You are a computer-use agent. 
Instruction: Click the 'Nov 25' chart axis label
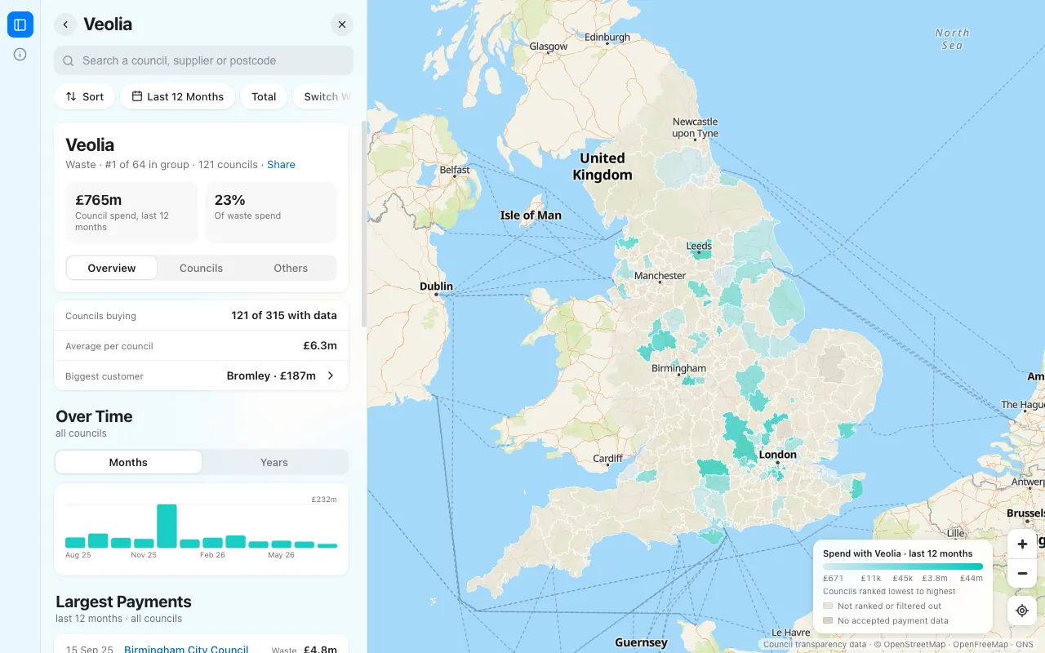[144, 555]
